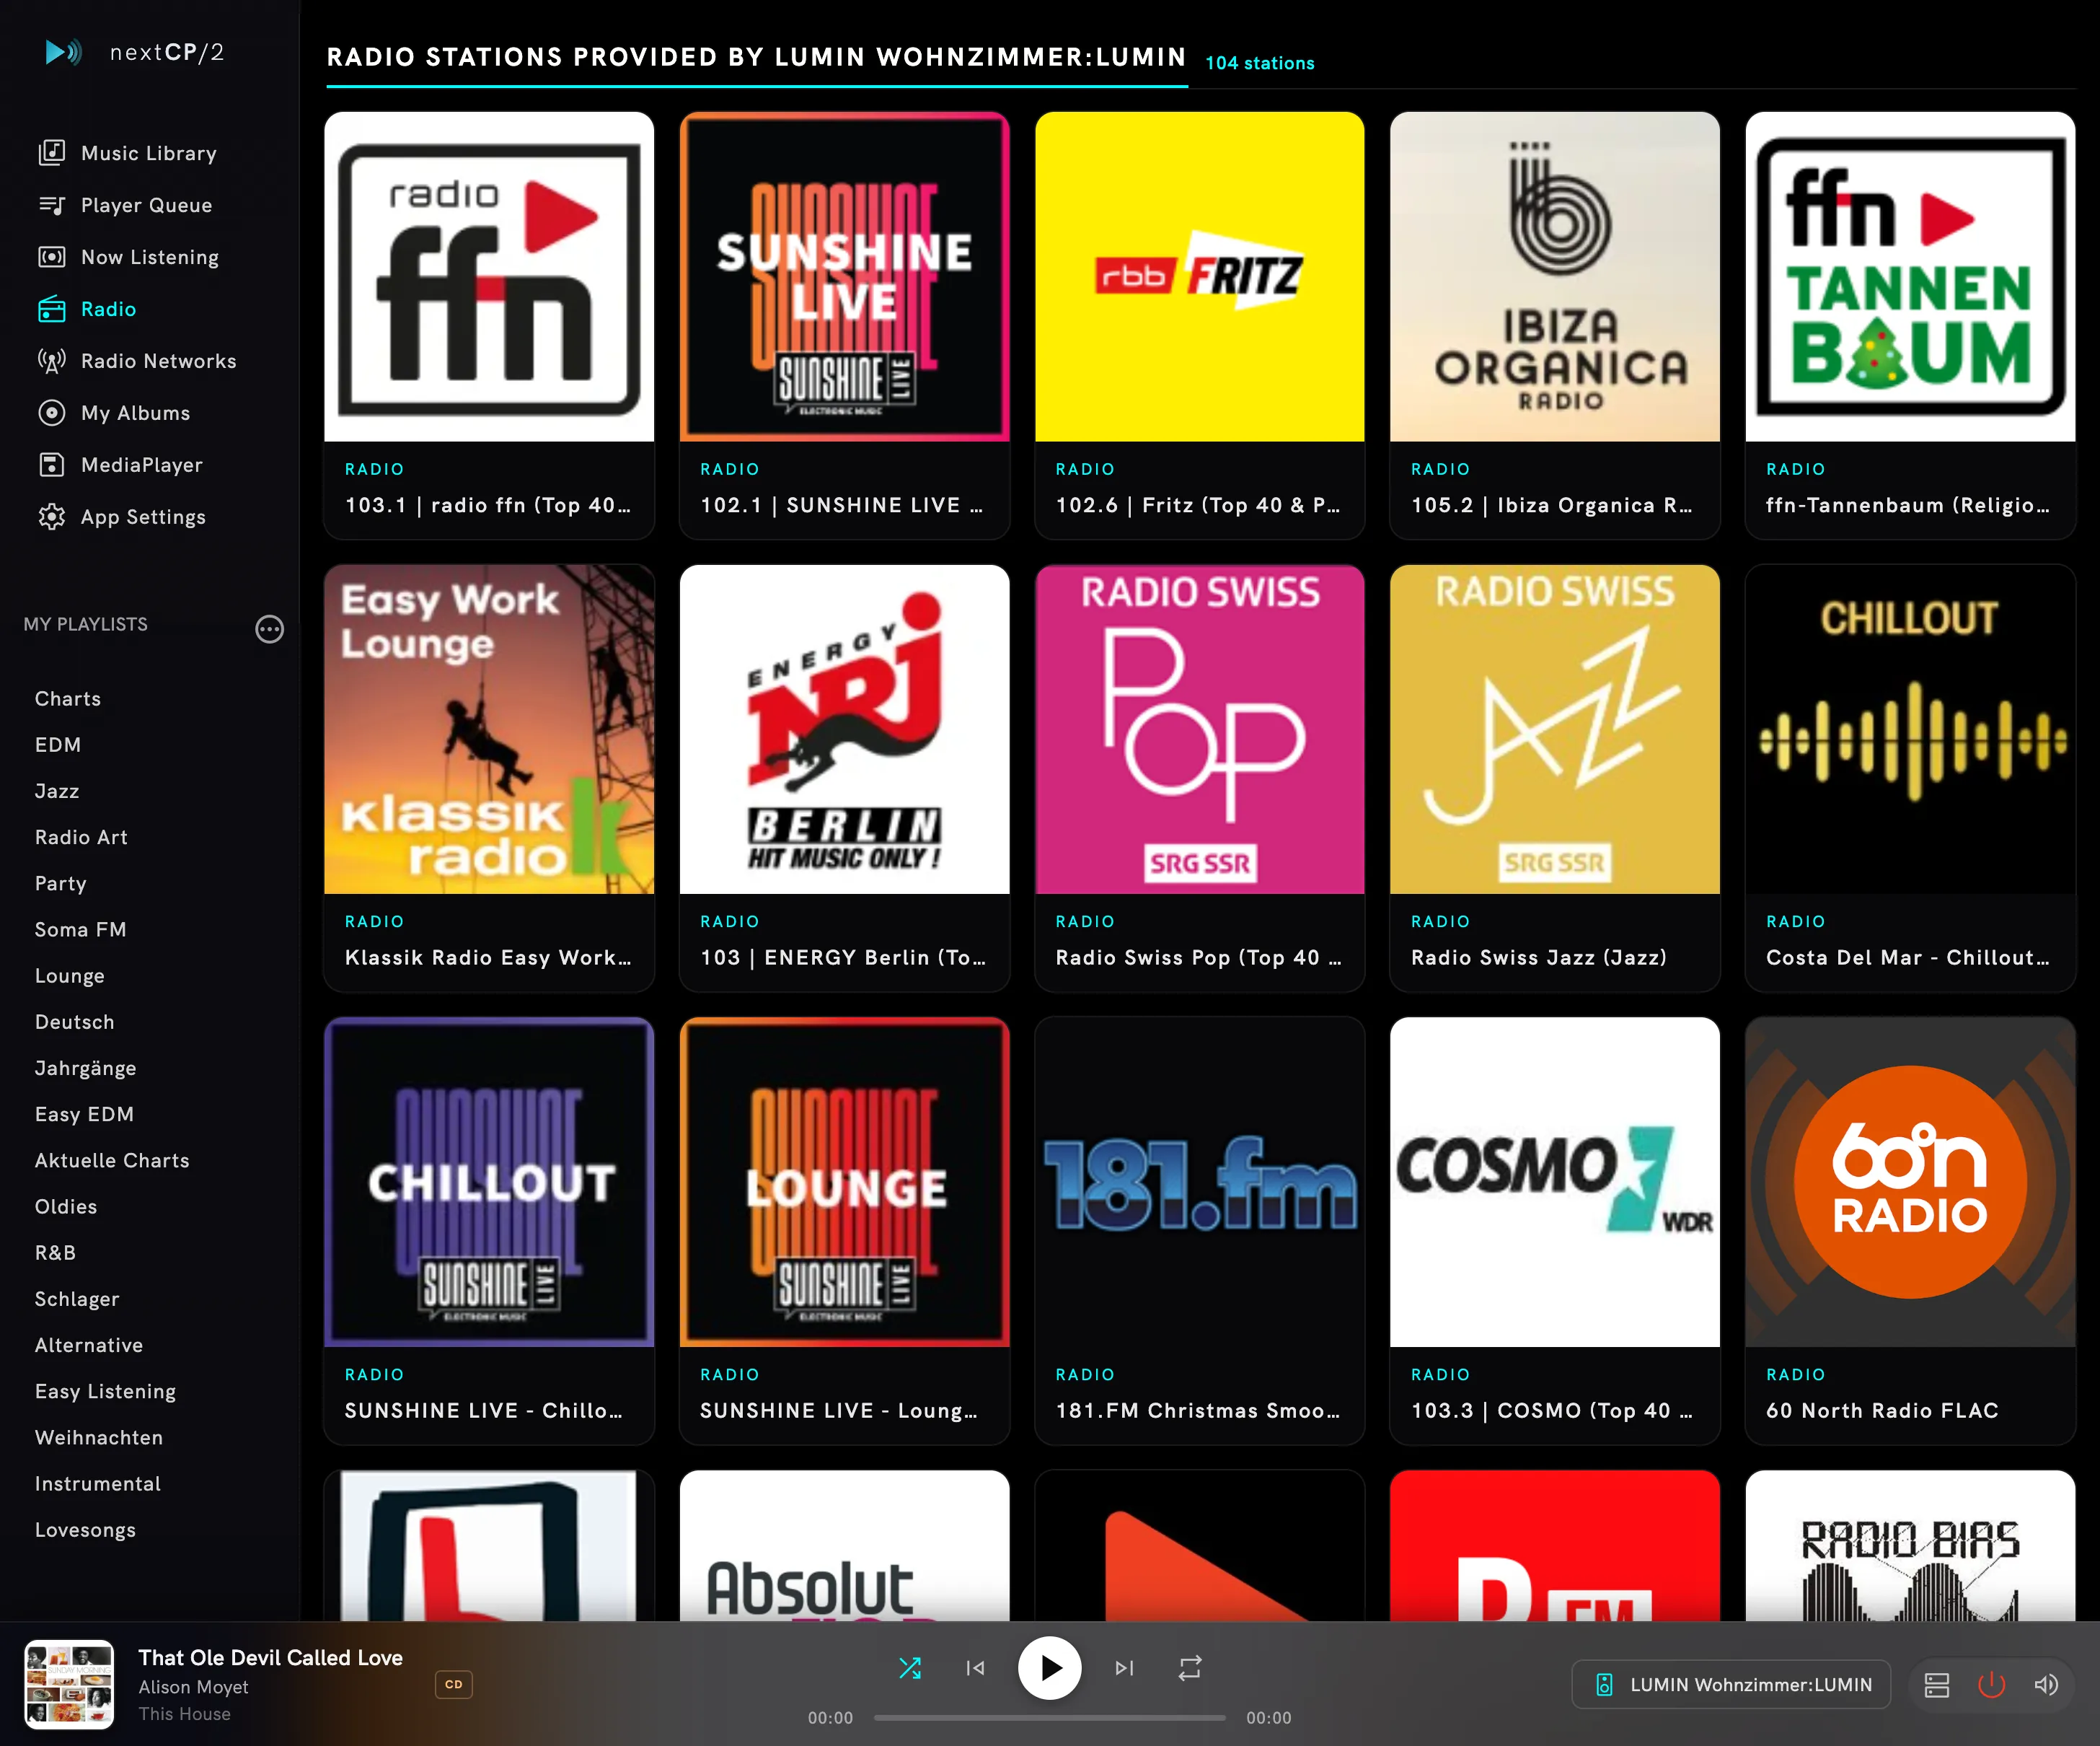Image resolution: width=2100 pixels, height=1746 pixels.
Task: Play the COSMO WDR station thumbnail
Action: pyautogui.click(x=1555, y=1182)
